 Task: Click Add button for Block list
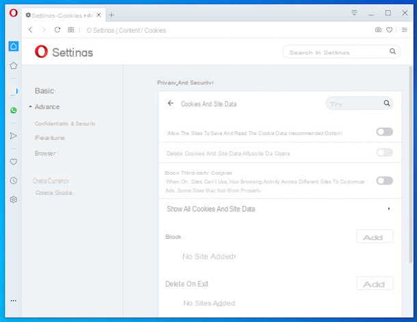tap(375, 236)
